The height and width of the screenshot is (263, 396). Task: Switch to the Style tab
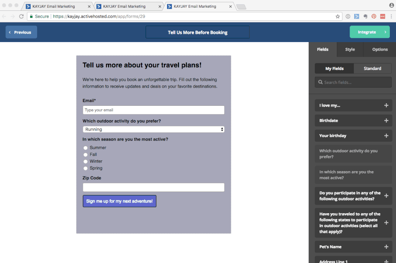coord(350,49)
